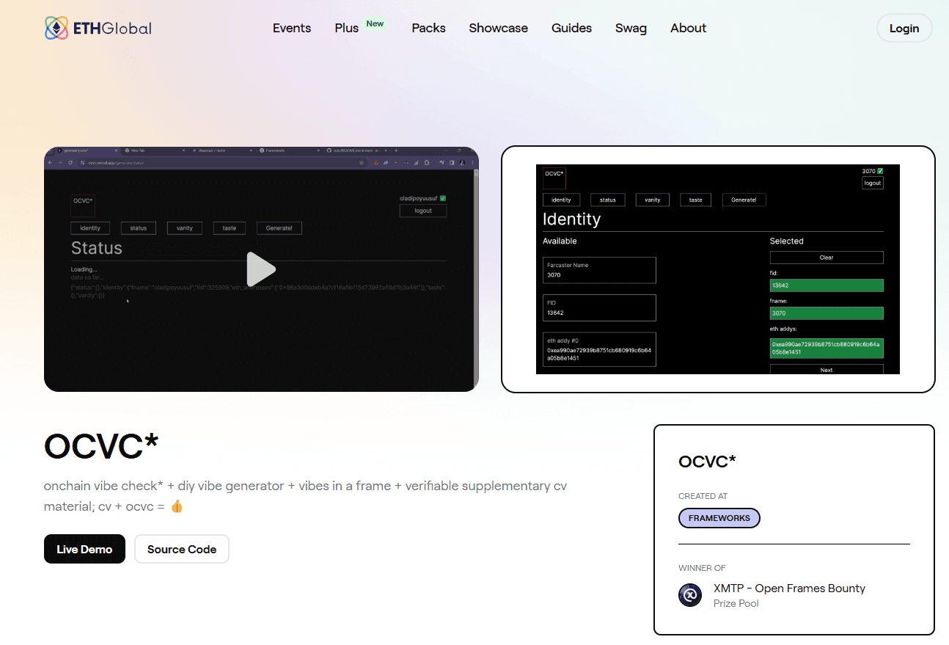Play the project demo video

261,269
